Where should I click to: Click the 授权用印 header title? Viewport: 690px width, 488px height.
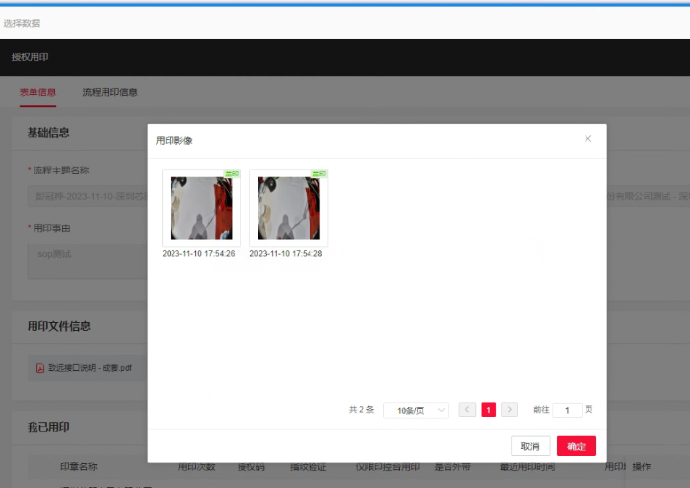[x=30, y=57]
